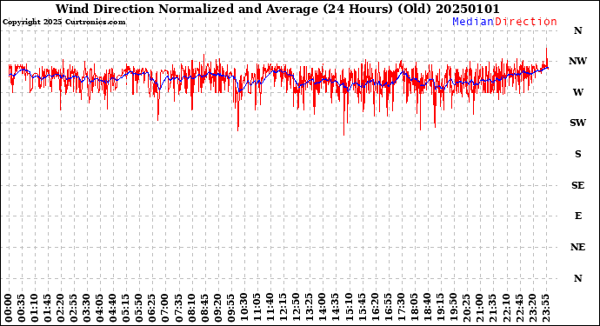Click the 23:55 time label
Viewport: 600px width, 326px height.
click(x=545, y=308)
